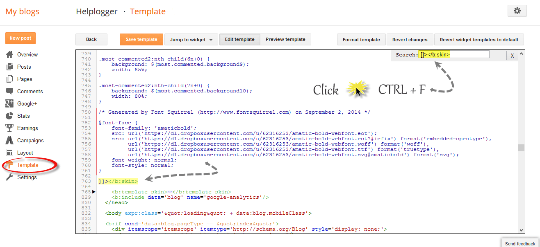
Task: Click the New post button
Action: (21, 38)
